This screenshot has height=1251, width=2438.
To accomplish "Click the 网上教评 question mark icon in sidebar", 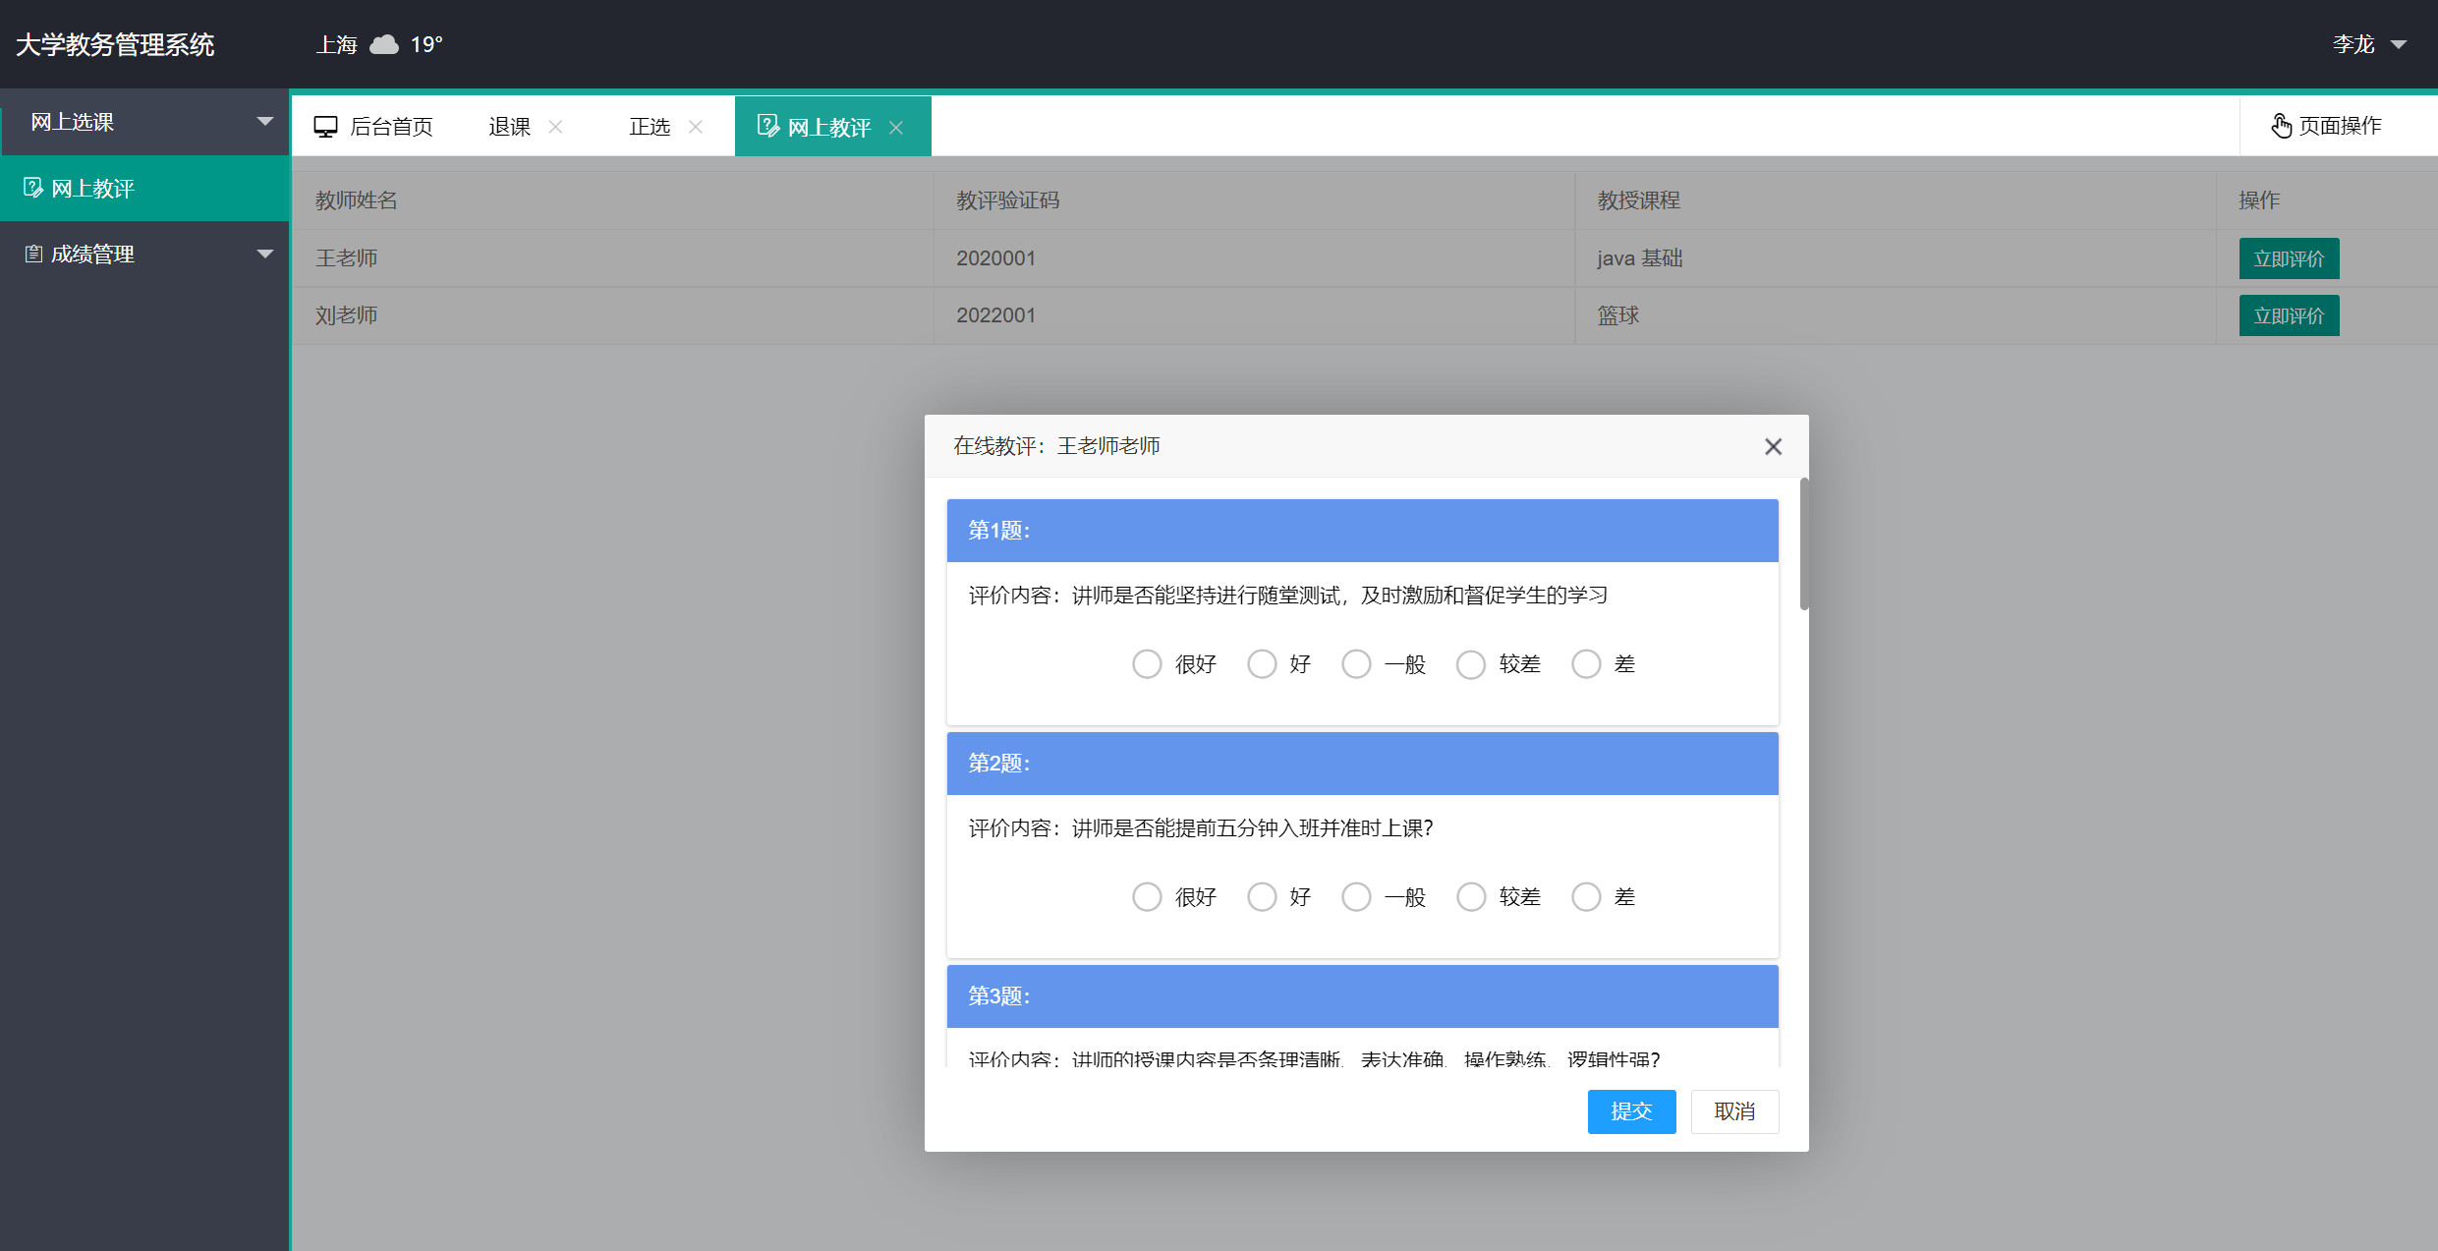I will pyautogui.click(x=33, y=188).
